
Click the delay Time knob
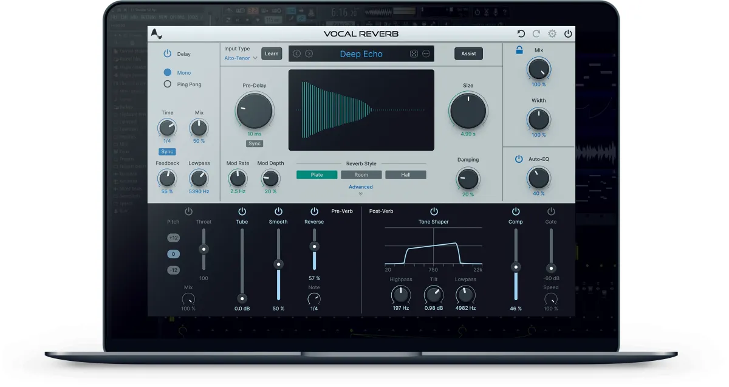[x=167, y=128]
